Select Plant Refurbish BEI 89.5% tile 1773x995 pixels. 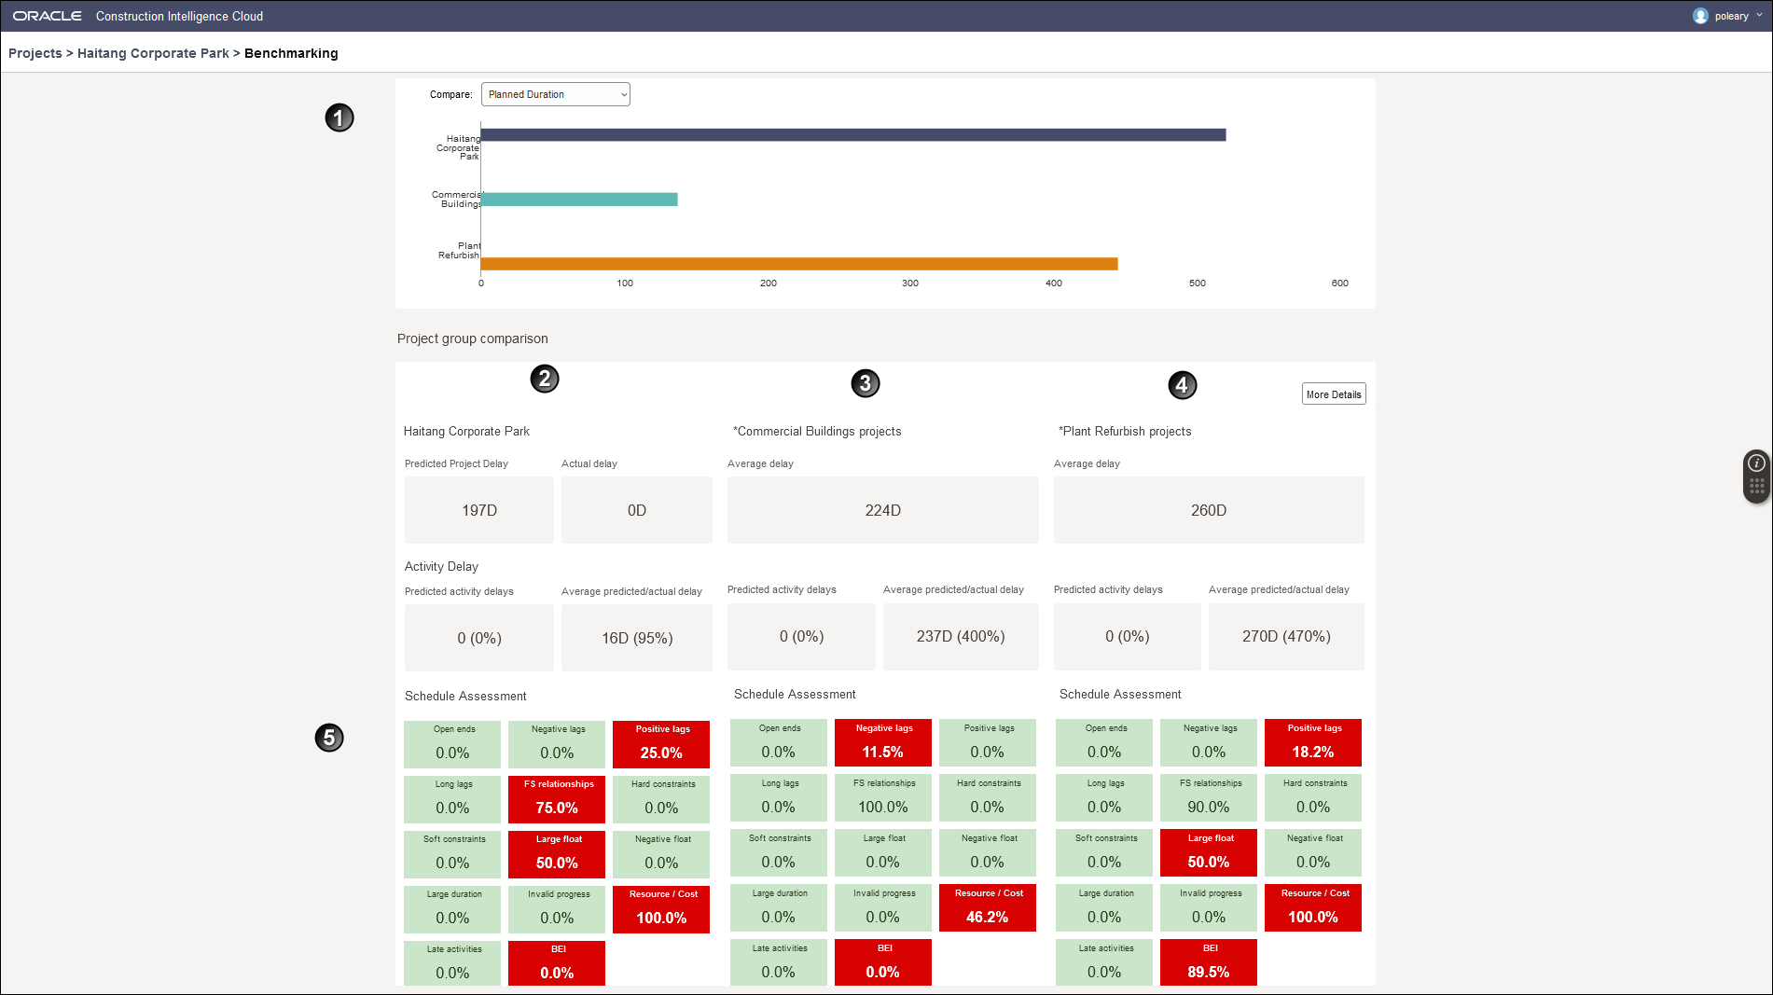(1208, 962)
